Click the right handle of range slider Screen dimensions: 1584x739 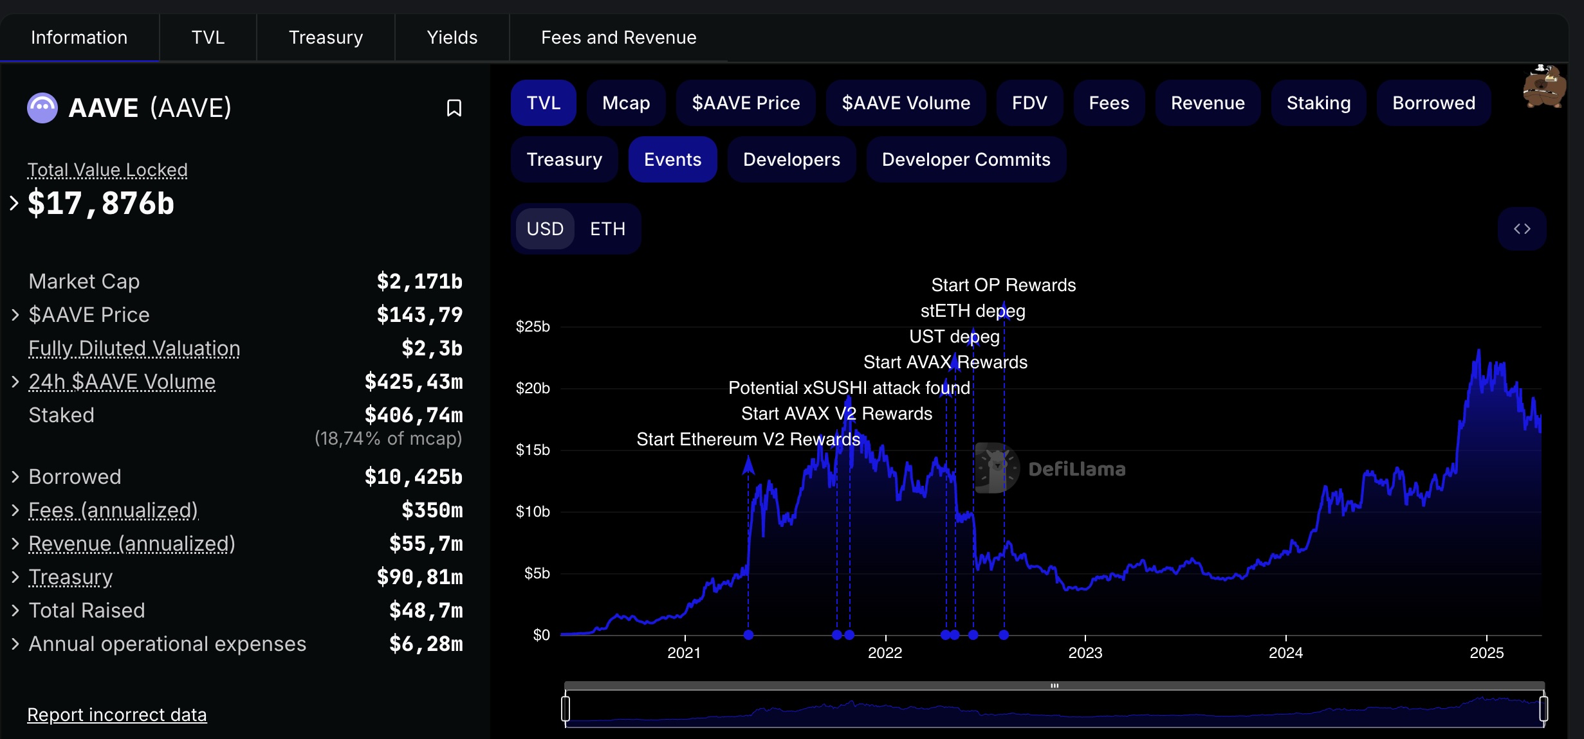tap(1543, 708)
